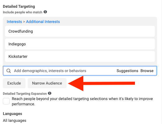The image size is (162, 124).
Task: Enable Detailed Targeting Expansion checkbox
Action: click(x=6, y=101)
